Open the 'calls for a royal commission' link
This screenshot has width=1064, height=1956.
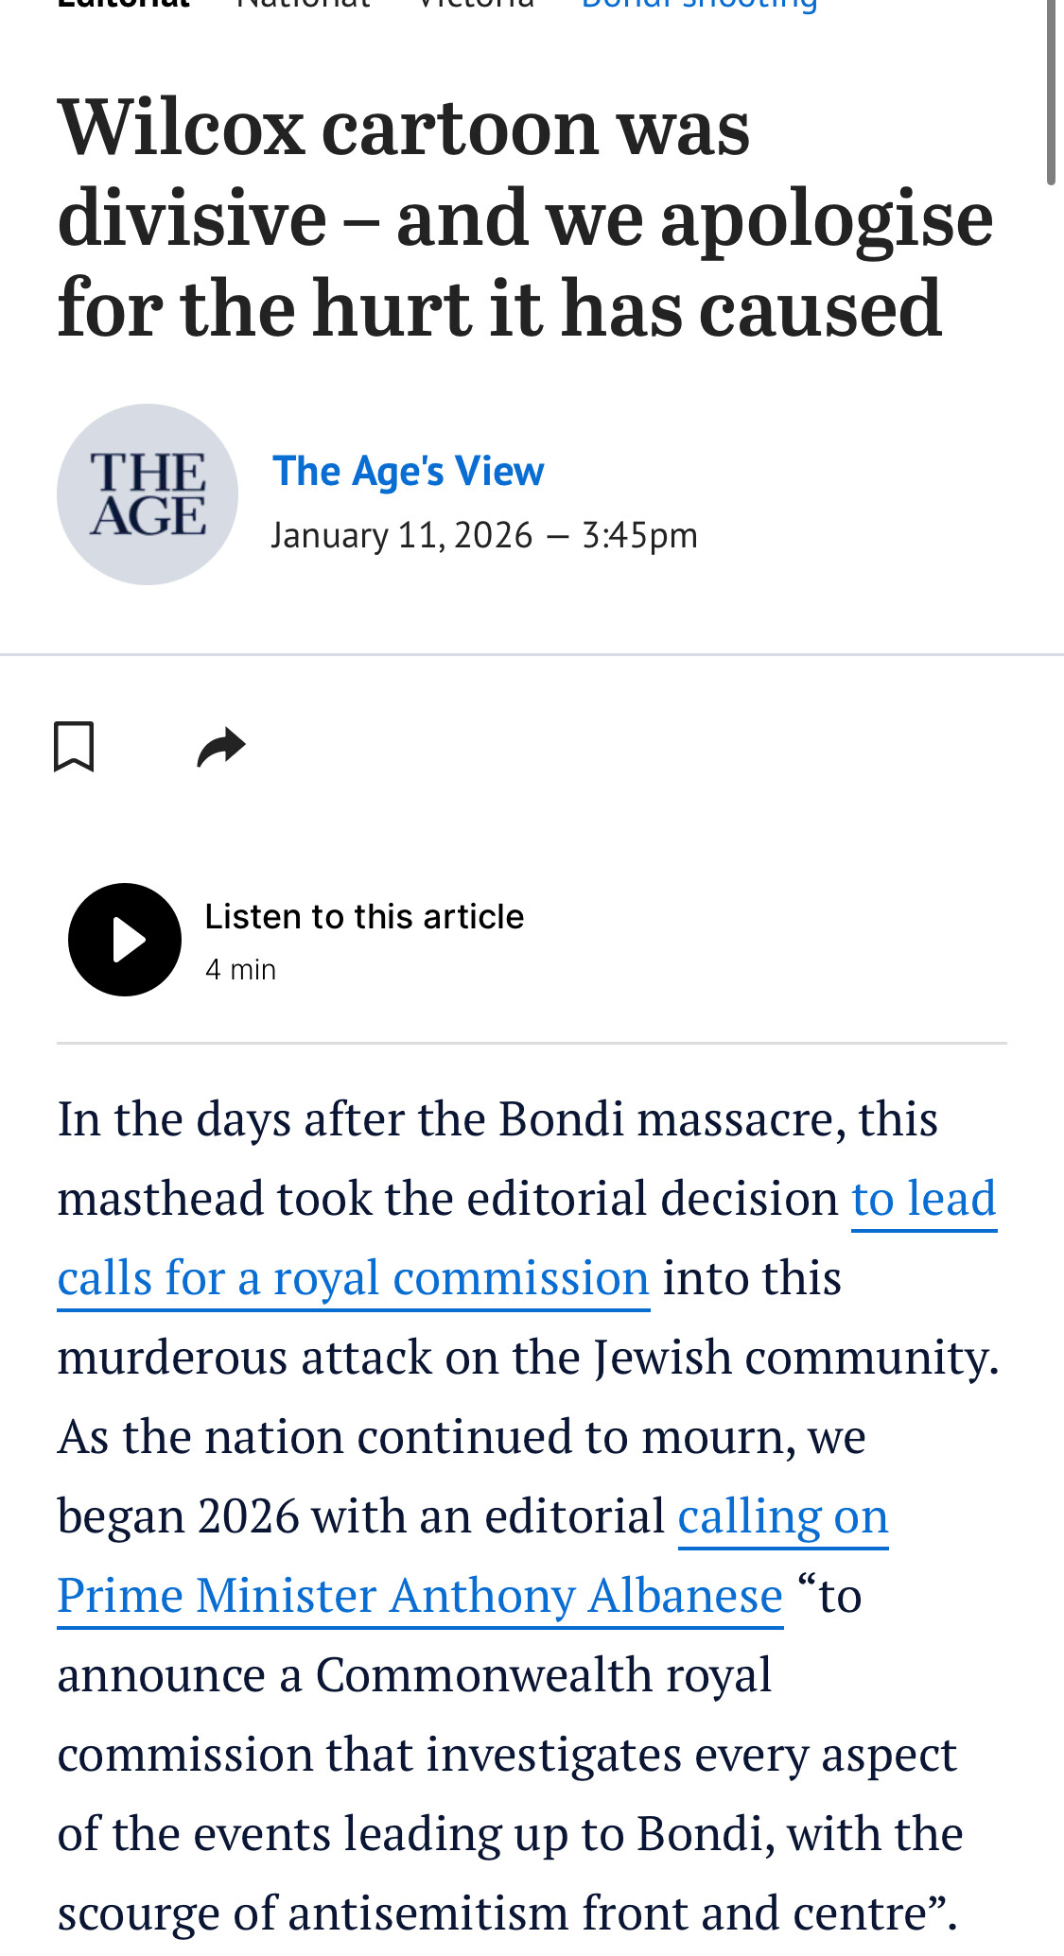click(x=353, y=1278)
